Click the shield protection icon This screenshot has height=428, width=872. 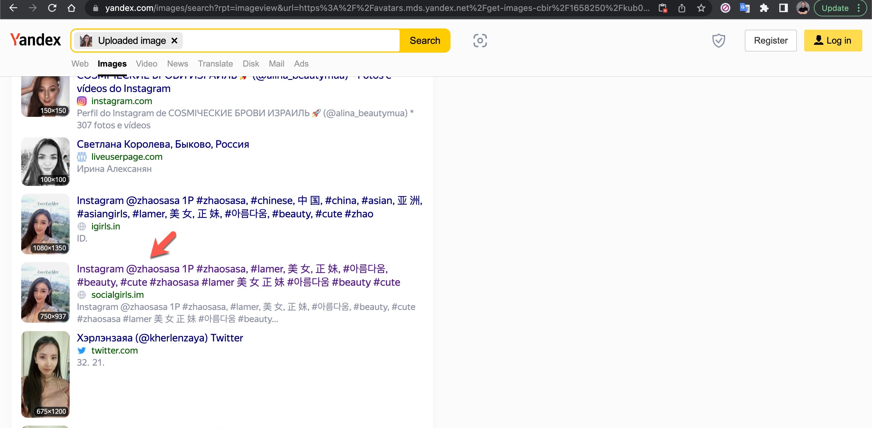coord(718,41)
